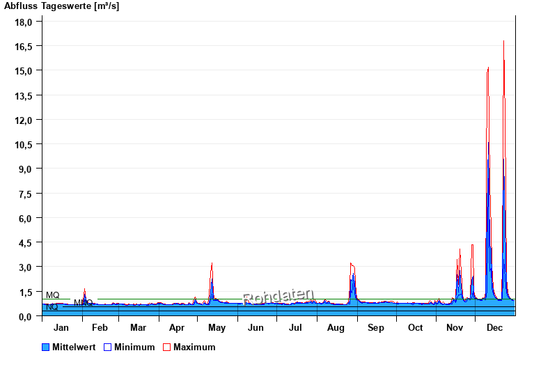The image size is (557, 383).
Task: Click the MNQ reference line label
Action: click(83, 302)
